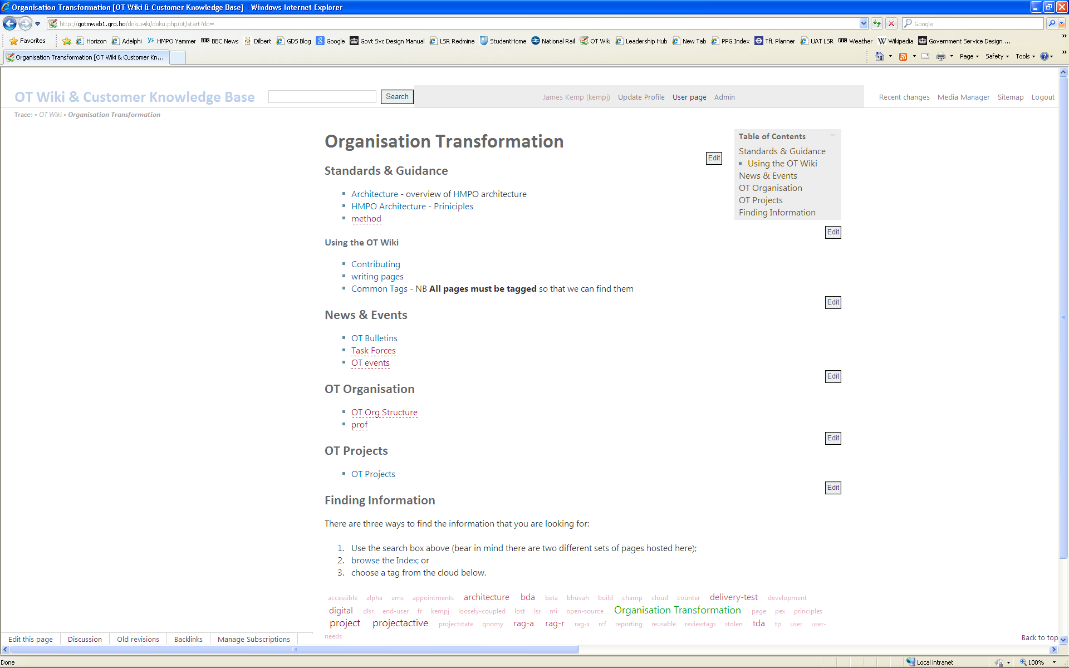Click the Print icon

pyautogui.click(x=941, y=56)
